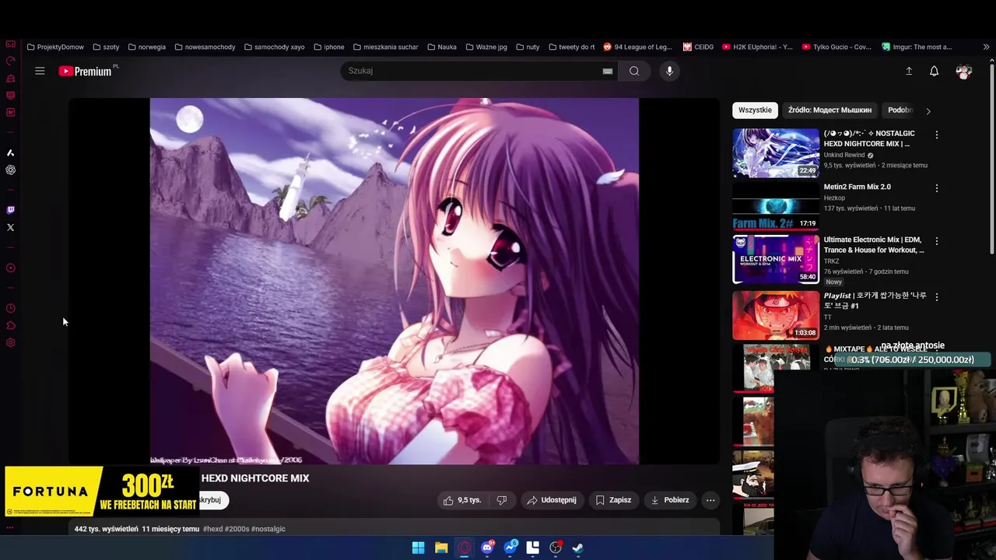The height and width of the screenshot is (560, 996).
Task: Open the account avatar menu
Action: point(964,72)
